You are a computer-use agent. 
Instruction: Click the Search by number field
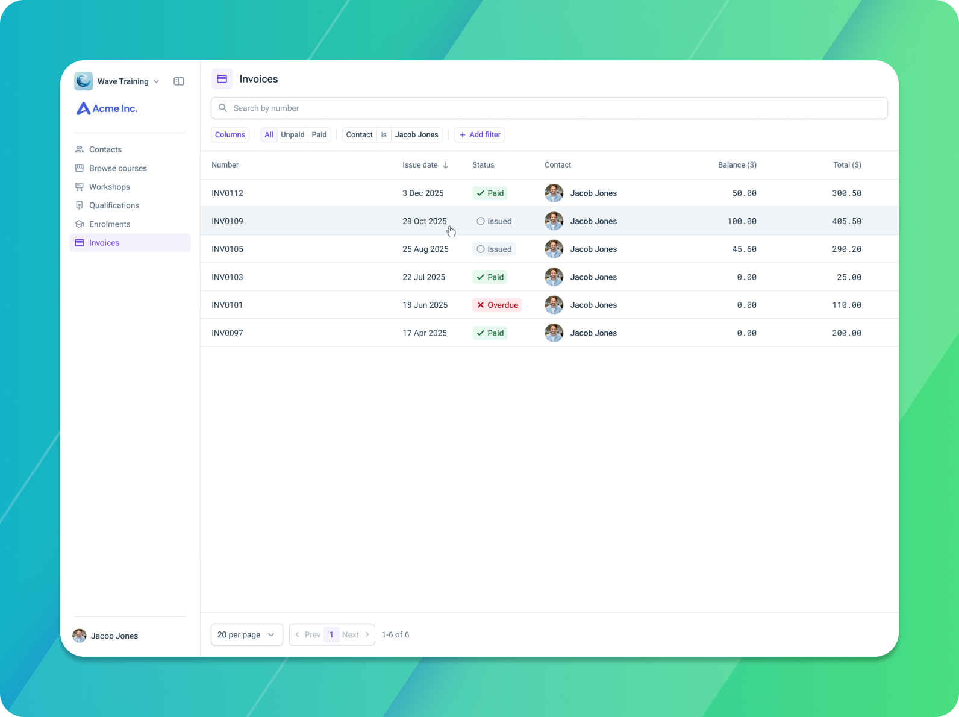tap(549, 108)
